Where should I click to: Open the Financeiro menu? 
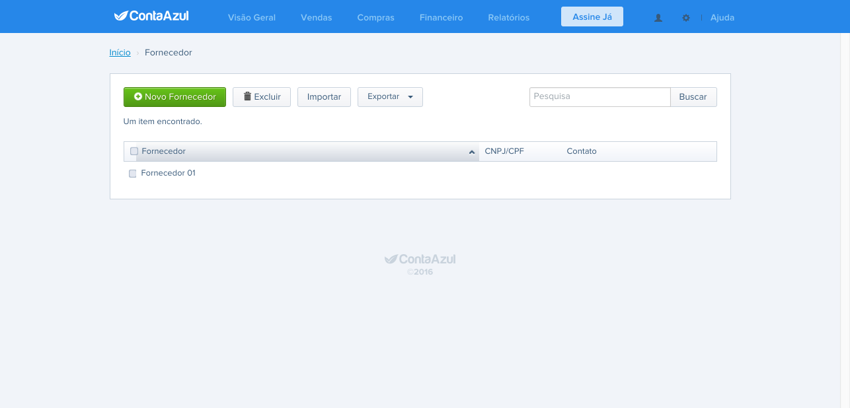[x=441, y=18]
